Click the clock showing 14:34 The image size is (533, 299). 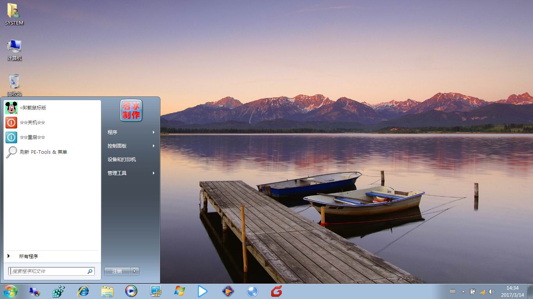[x=512, y=292]
